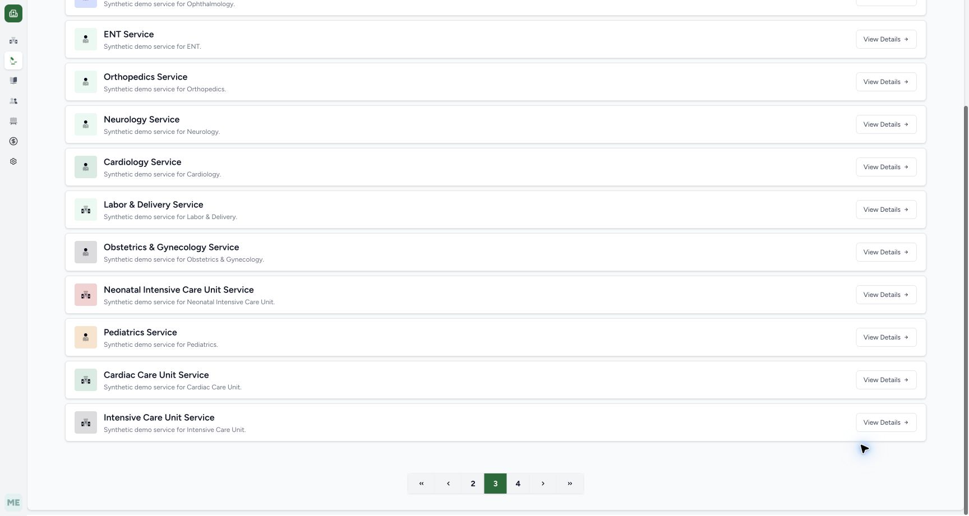View details for Intensive Care Unit Service
Image resolution: width=969 pixels, height=516 pixels.
[x=886, y=422]
